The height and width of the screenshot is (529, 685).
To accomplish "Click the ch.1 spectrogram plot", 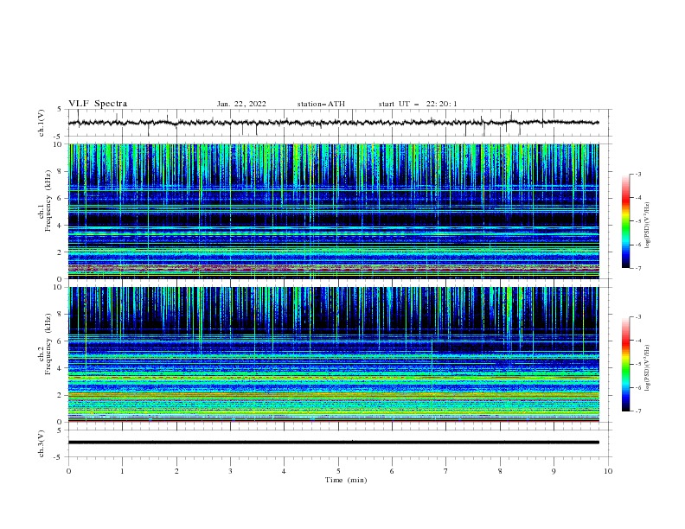I will 333,211.
